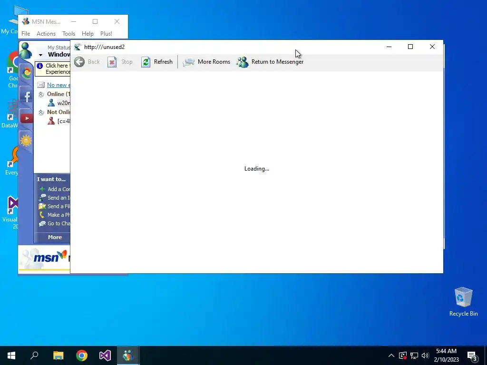Minimize the http:///unused2 chat window

tap(389, 47)
